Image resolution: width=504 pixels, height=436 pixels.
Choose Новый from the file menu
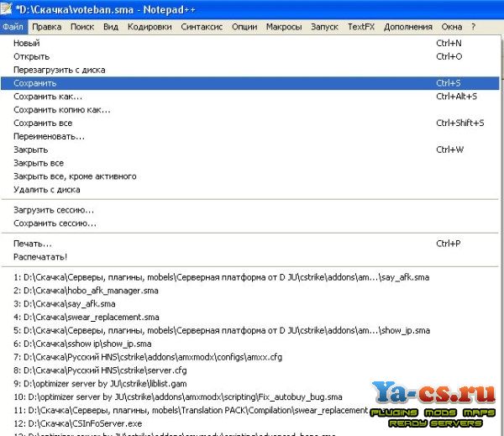click(250, 43)
